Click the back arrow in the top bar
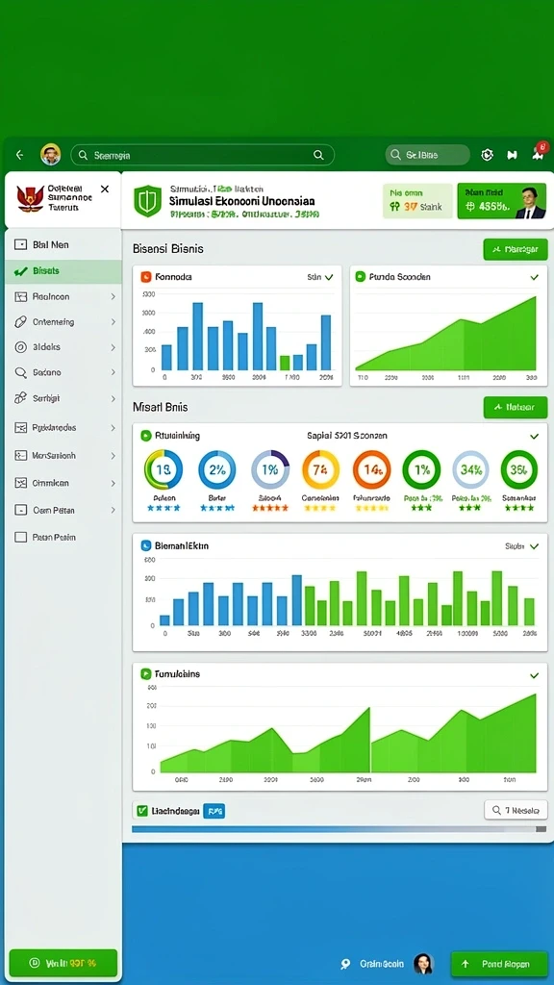The height and width of the screenshot is (985, 554). point(20,155)
